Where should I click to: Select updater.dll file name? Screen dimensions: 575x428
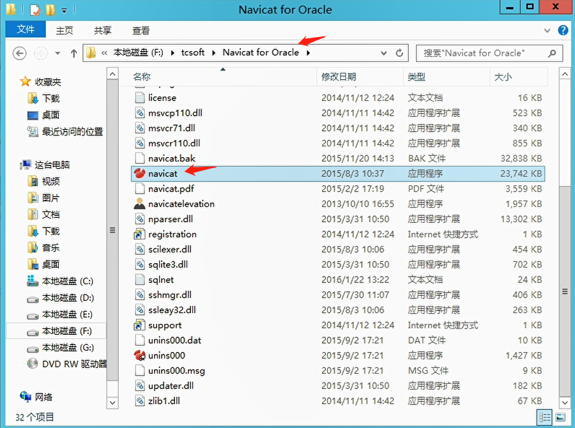click(x=171, y=386)
